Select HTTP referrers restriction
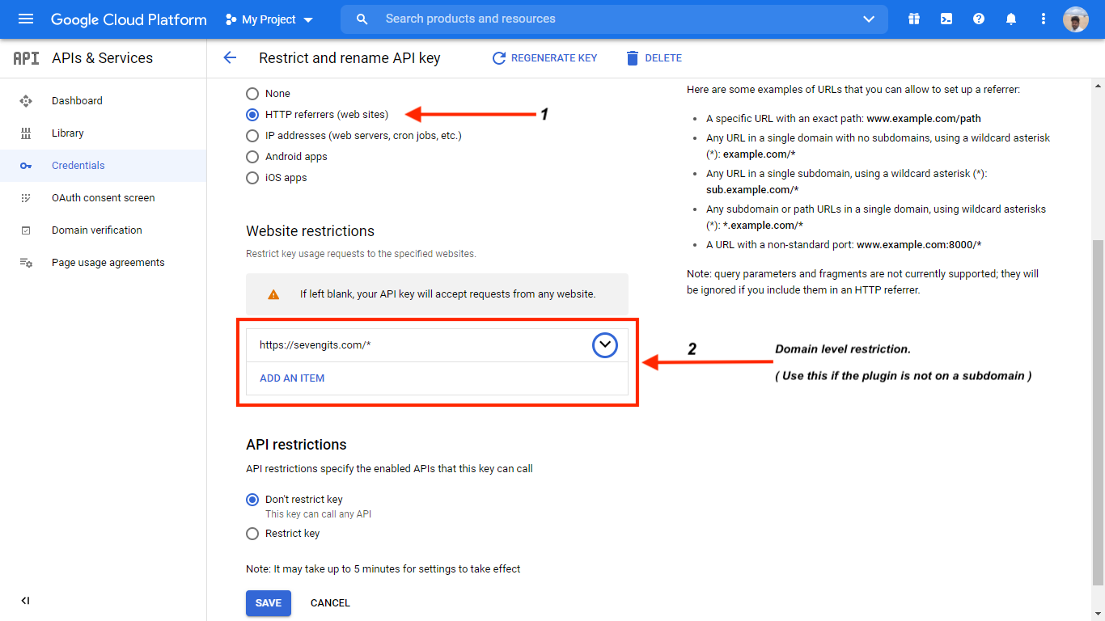This screenshot has height=621, width=1105. tap(252, 114)
